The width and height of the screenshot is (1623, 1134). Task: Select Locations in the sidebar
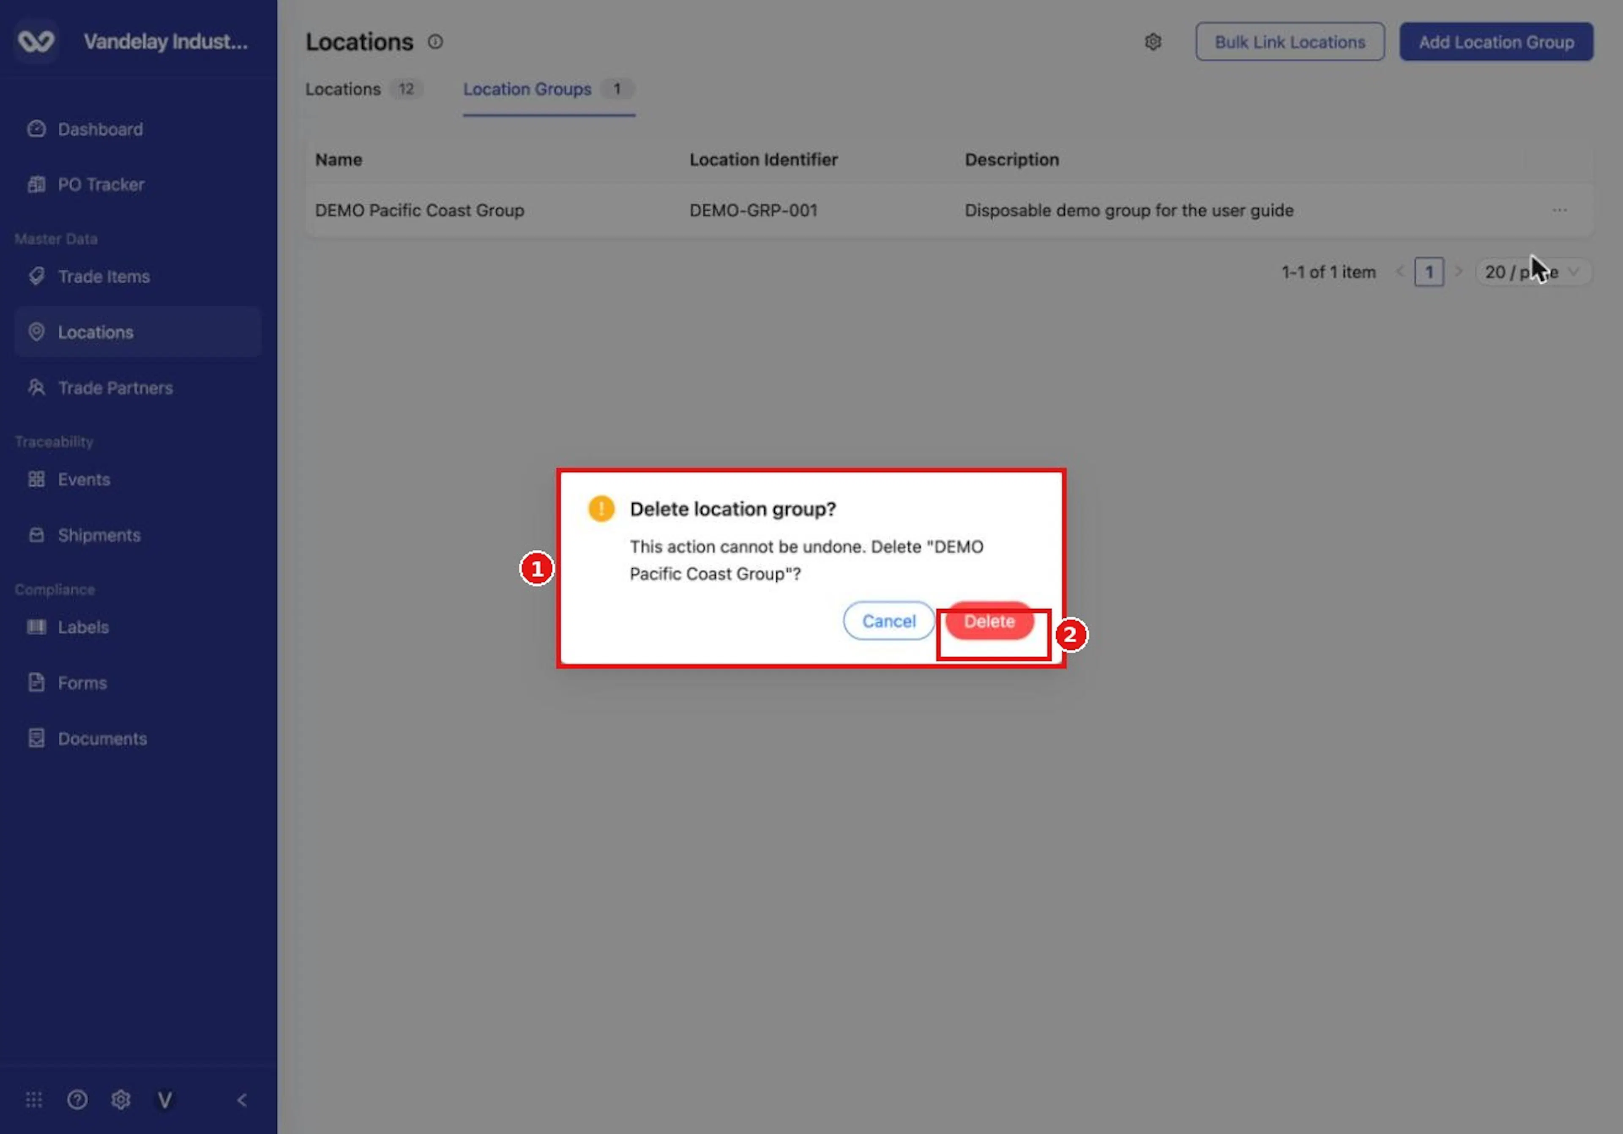(138, 332)
